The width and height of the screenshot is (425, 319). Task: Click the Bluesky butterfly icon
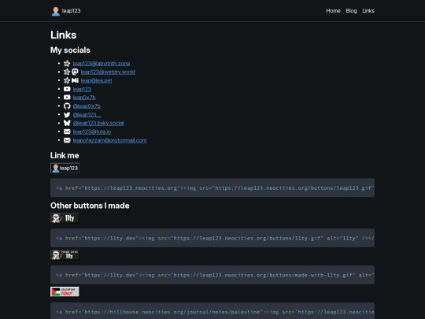67,123
